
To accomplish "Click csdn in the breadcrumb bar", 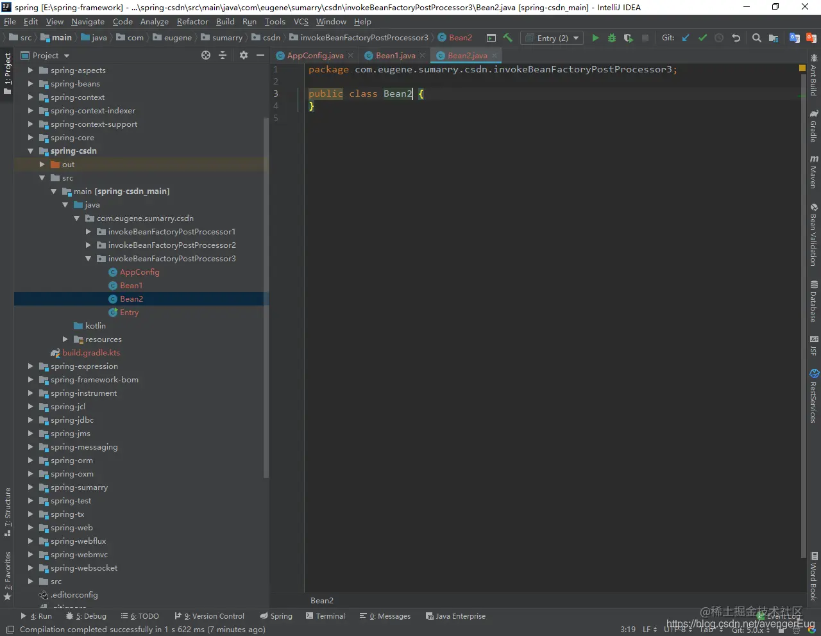I will 266,38.
